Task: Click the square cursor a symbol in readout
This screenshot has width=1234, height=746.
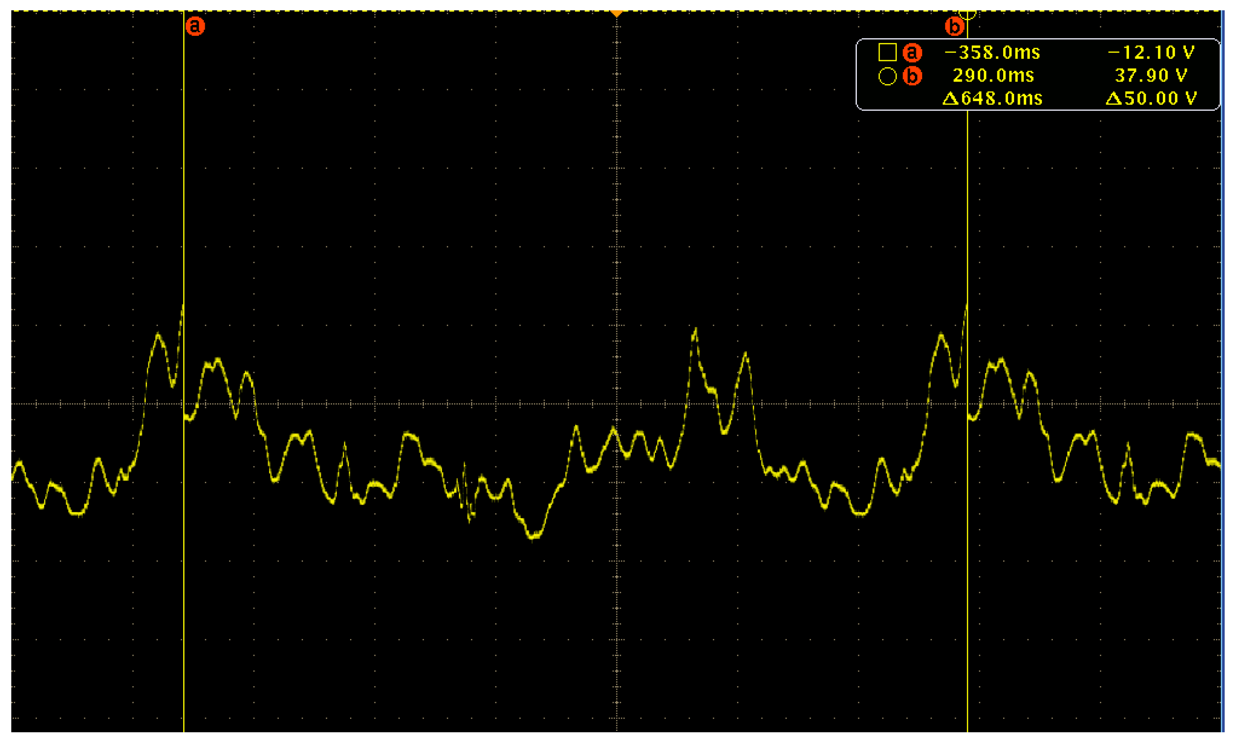Action: pyautogui.click(x=887, y=52)
